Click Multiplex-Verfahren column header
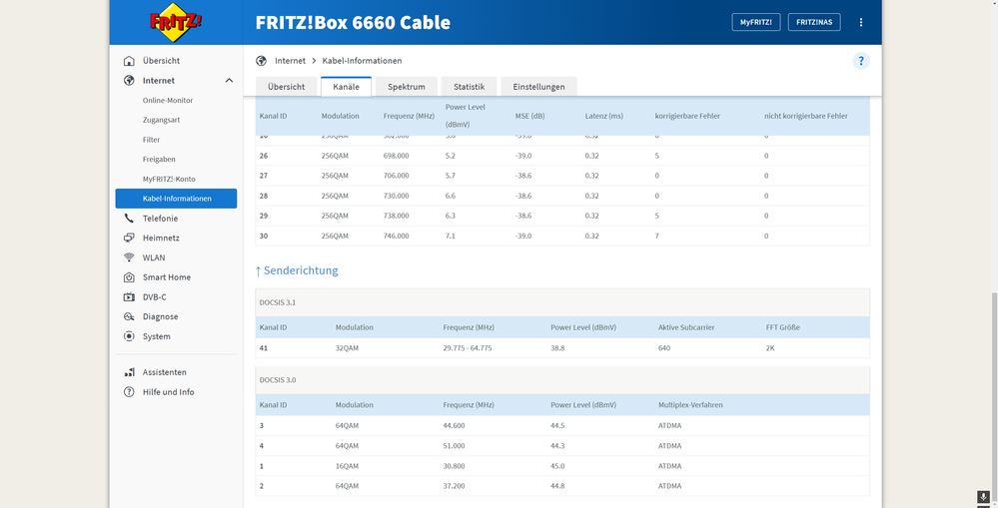Image resolution: width=998 pixels, height=508 pixels. [x=690, y=405]
